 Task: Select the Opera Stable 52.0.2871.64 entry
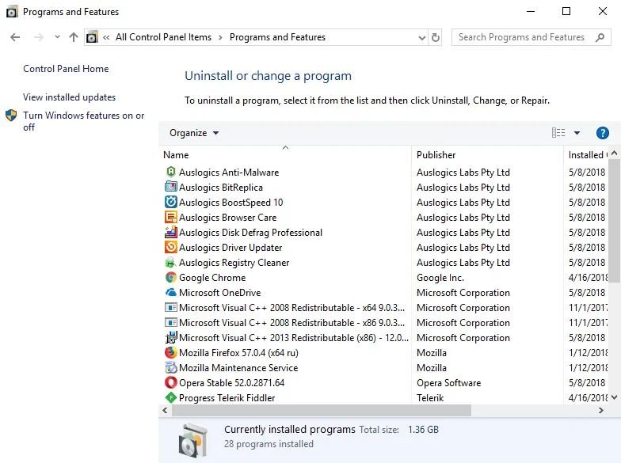click(x=231, y=383)
